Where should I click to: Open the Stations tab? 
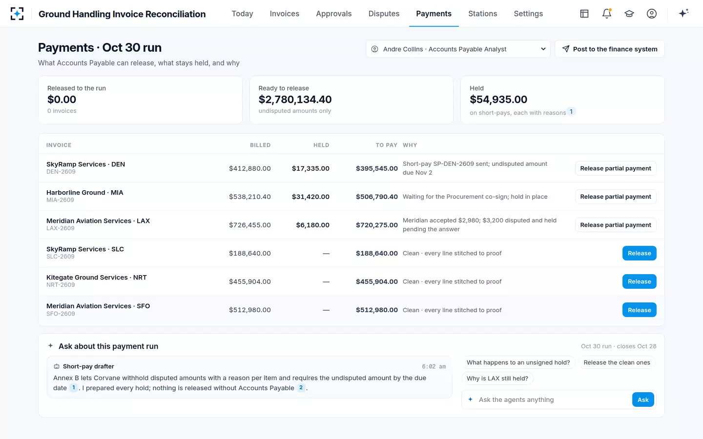(483, 14)
